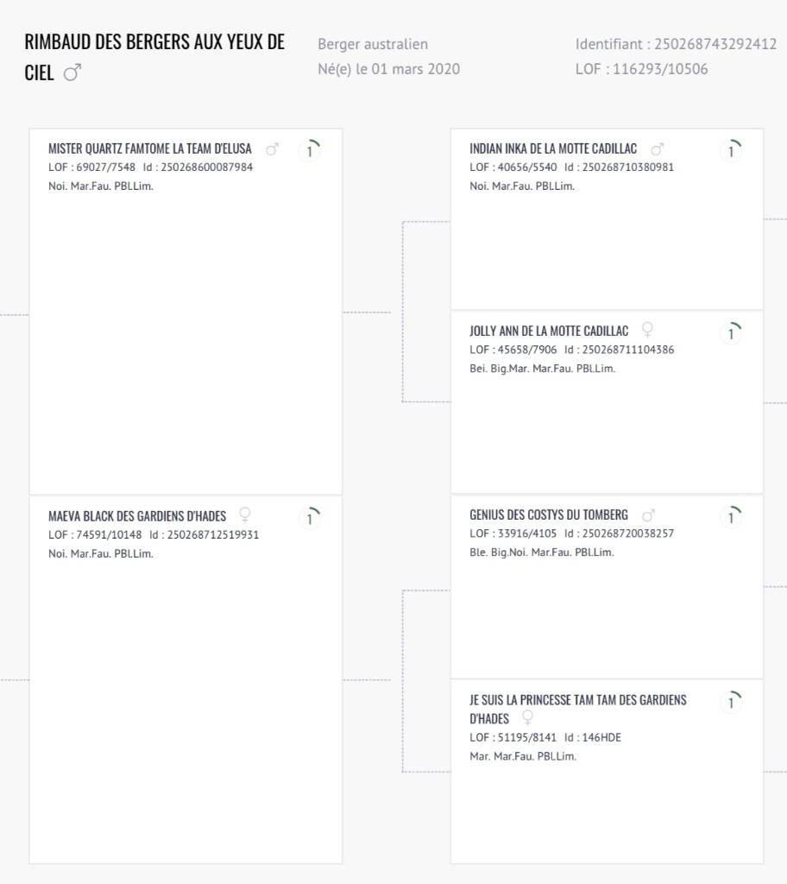Click male symbol next to Rimbaud title
This screenshot has height=884, width=787.
[72, 73]
